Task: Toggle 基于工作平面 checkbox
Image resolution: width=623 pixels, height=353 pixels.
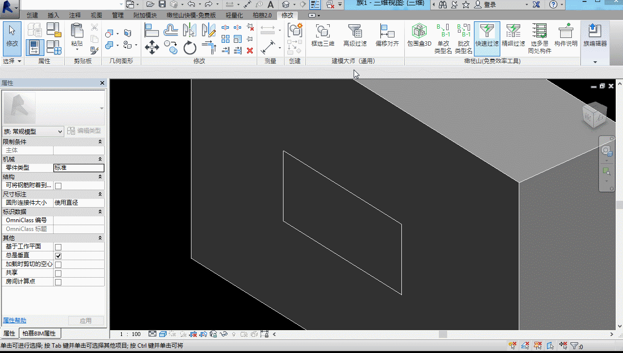Action: pyautogui.click(x=58, y=247)
